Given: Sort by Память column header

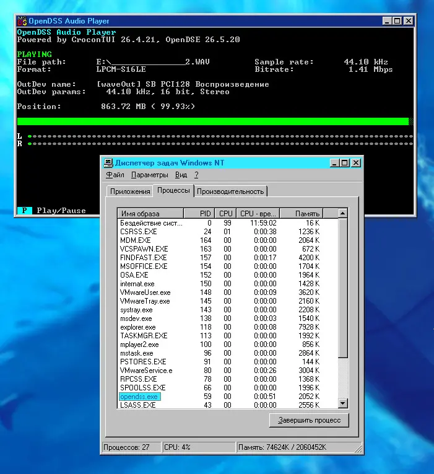Looking at the screenshot, I should tap(302, 213).
